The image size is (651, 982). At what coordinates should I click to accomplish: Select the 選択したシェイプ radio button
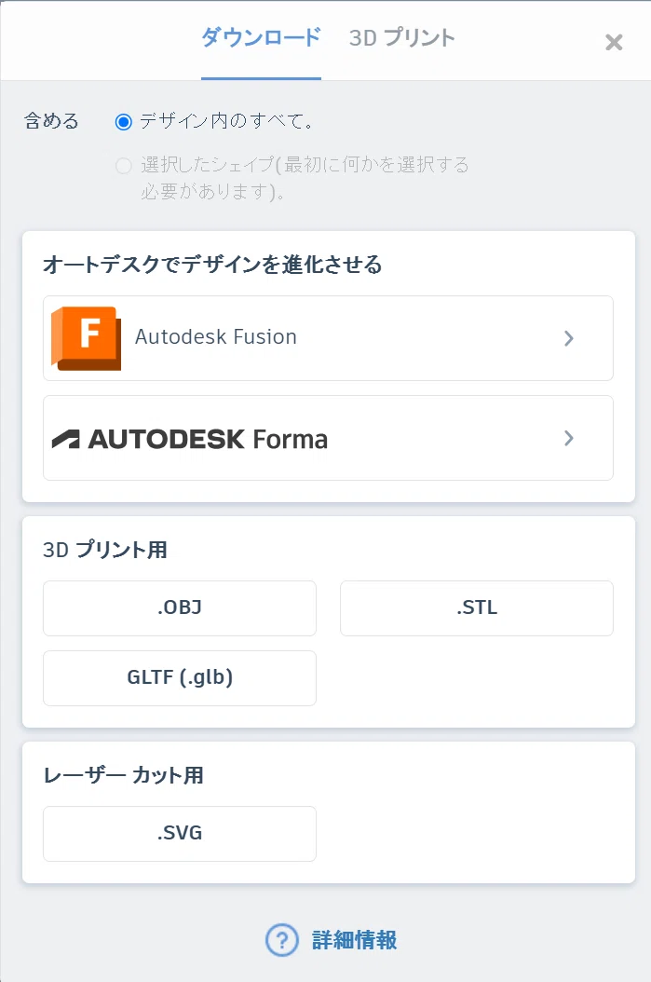[123, 166]
